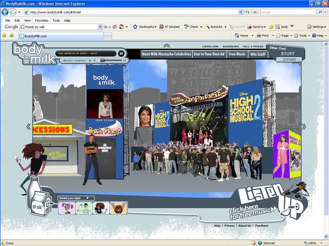Click the TELL A FRIEND link

[253, 46]
